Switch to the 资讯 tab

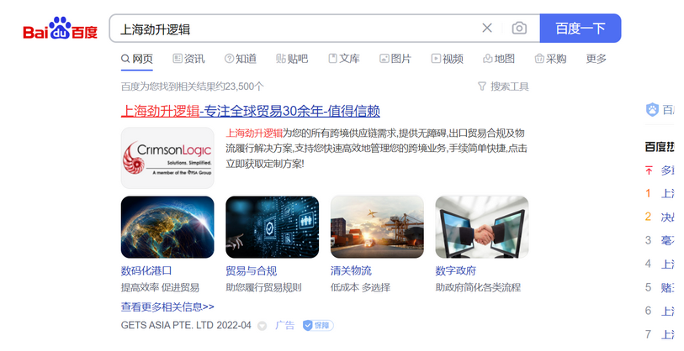point(188,59)
